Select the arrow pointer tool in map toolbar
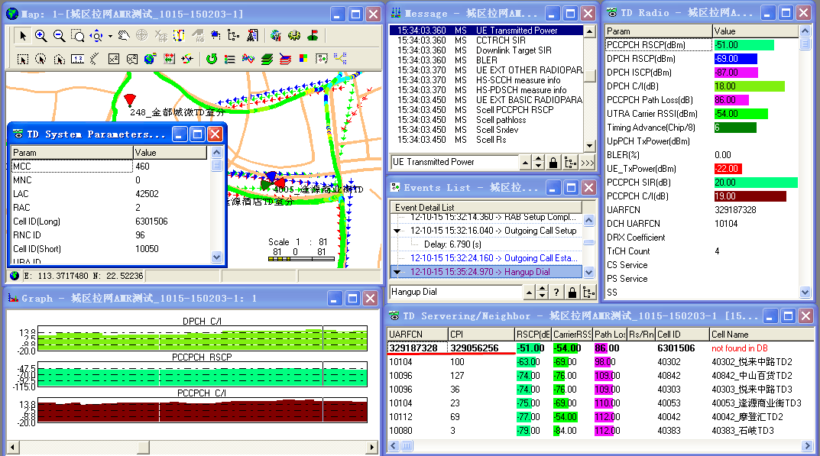Viewport: 820px width, 456px height. (24, 36)
